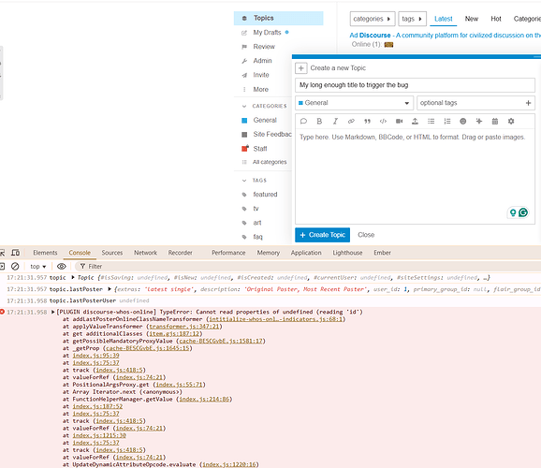This screenshot has height=468, width=541.
Task: Collapse the Tags sidebar section
Action: pyautogui.click(x=255, y=180)
